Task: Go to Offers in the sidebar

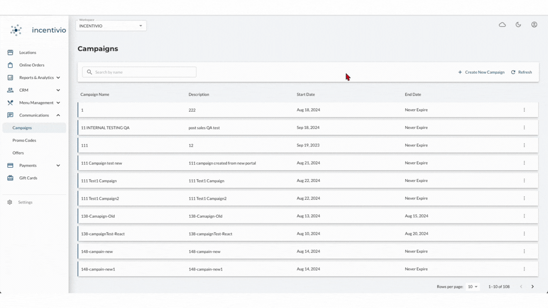Action: click(18, 153)
